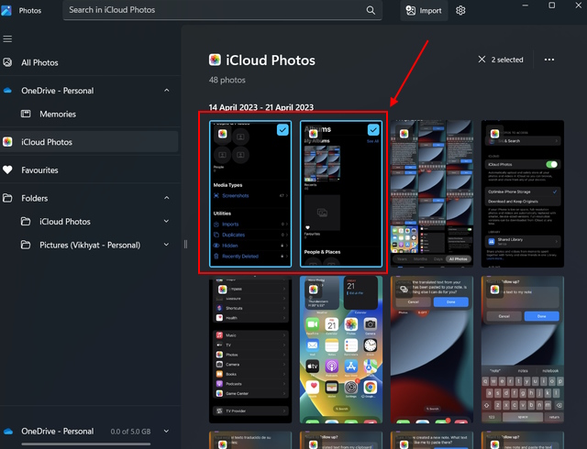This screenshot has height=449, width=587.
Task: Click the Memories icon
Action: coord(26,114)
